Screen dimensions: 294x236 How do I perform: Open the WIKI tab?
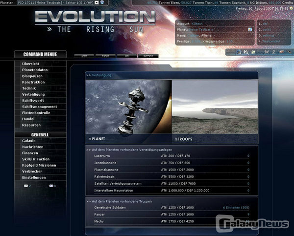(x=127, y=56)
